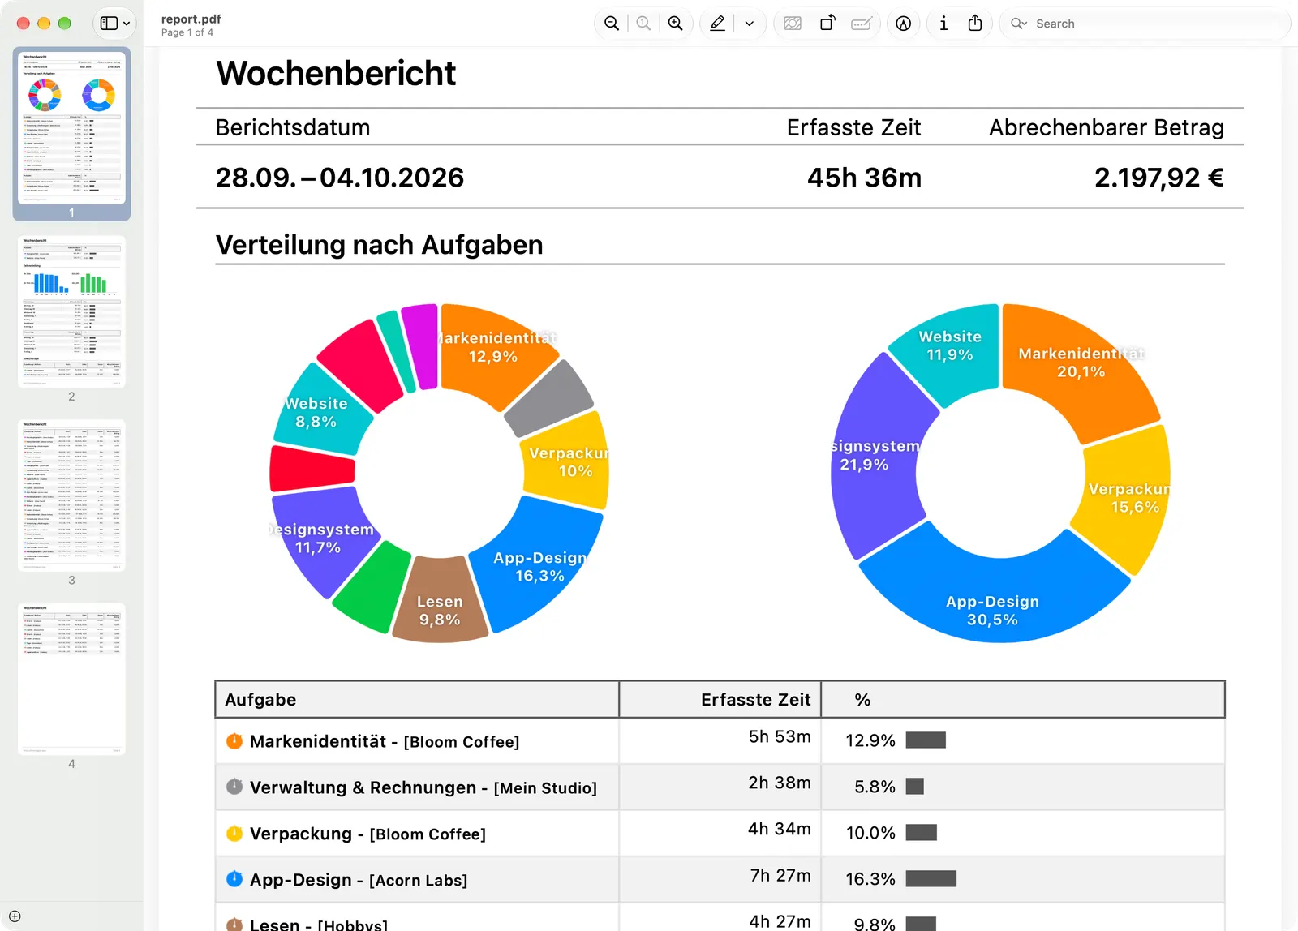Open the sidebar view options chevron
This screenshot has height=931, width=1298.
coord(127,24)
